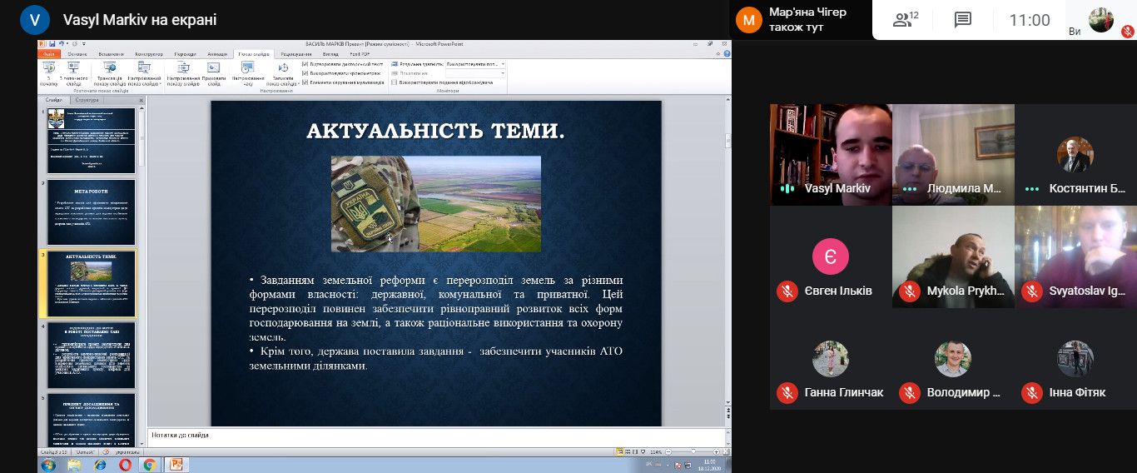Open the File tab in PowerPoint
1137x473 pixels.
point(48,54)
